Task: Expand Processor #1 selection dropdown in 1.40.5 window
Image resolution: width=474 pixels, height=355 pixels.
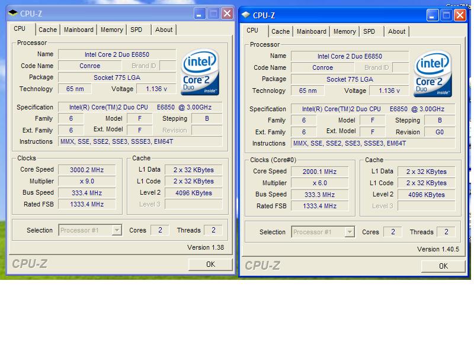Action: click(x=349, y=232)
